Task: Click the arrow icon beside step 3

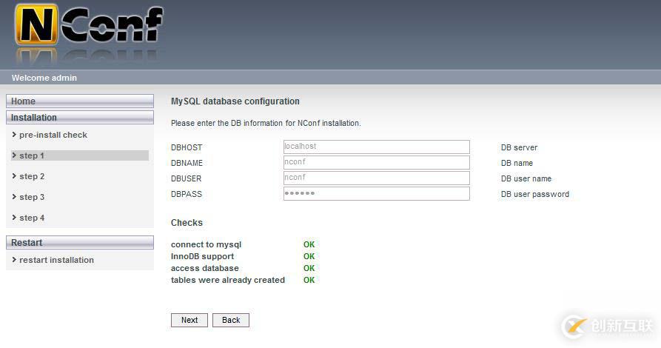Action: click(14, 196)
